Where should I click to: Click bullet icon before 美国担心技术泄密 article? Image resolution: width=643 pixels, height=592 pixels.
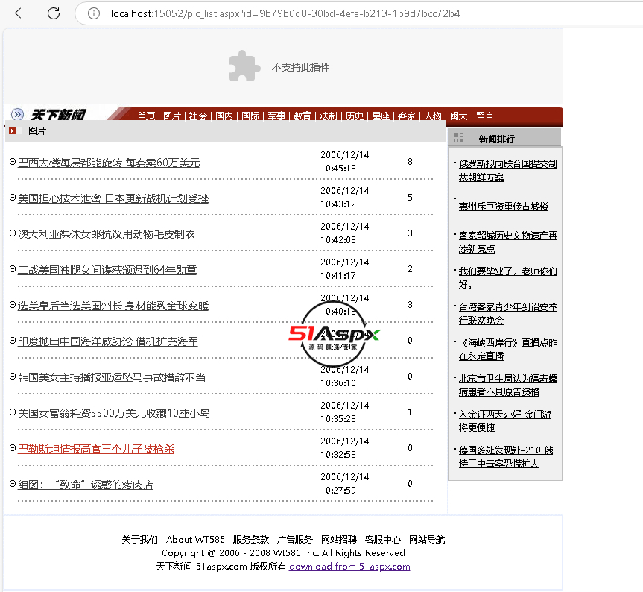click(x=13, y=198)
